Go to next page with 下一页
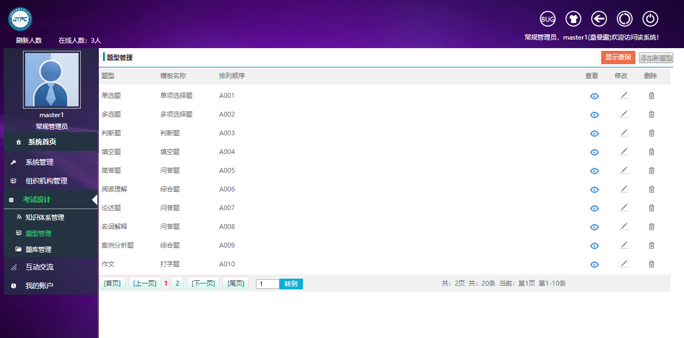The height and width of the screenshot is (338, 684). tap(203, 283)
